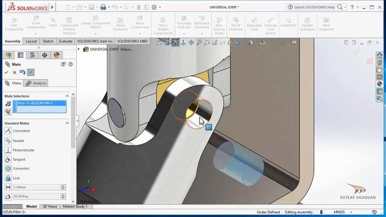Open the Options gear in top toolbar
Image resolution: width=386 pixels, height=217 pixels.
[x=154, y=7]
